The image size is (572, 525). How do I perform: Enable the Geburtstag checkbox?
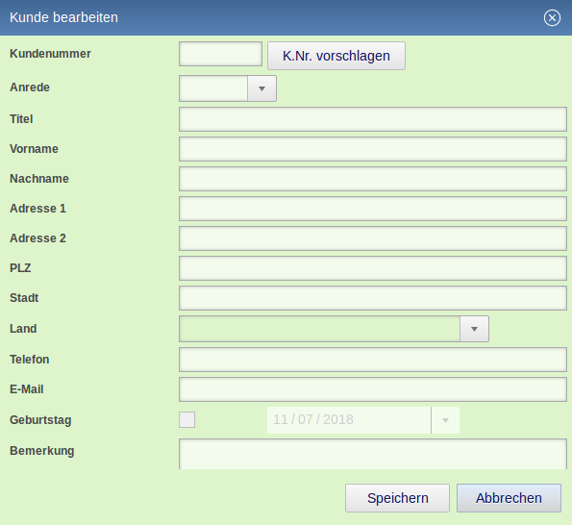click(x=187, y=419)
